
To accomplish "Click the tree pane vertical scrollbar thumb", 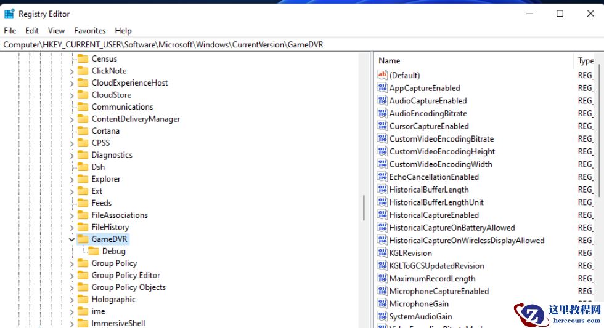I will [364, 207].
